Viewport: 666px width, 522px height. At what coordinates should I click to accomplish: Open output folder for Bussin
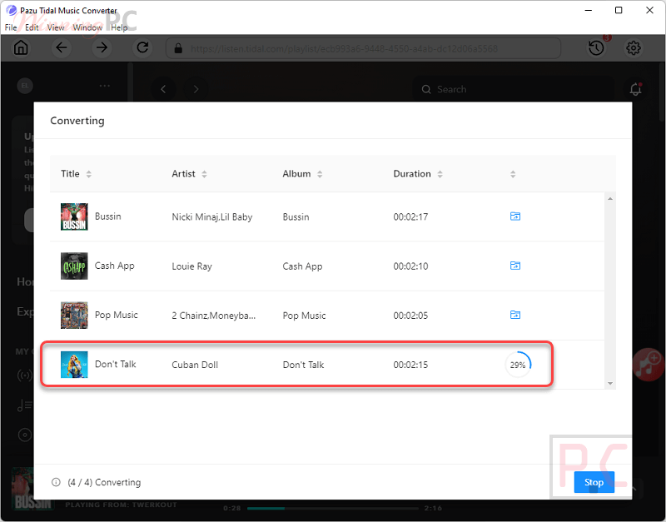515,216
